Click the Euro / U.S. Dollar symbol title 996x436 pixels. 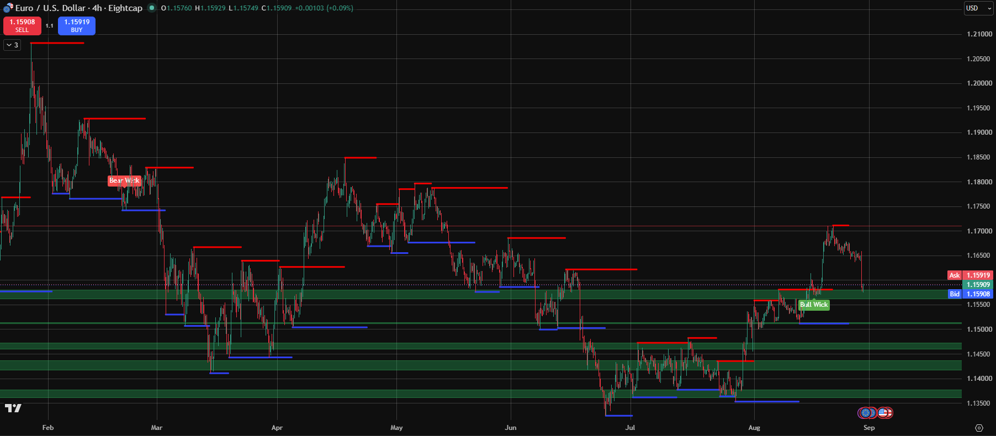click(x=51, y=8)
